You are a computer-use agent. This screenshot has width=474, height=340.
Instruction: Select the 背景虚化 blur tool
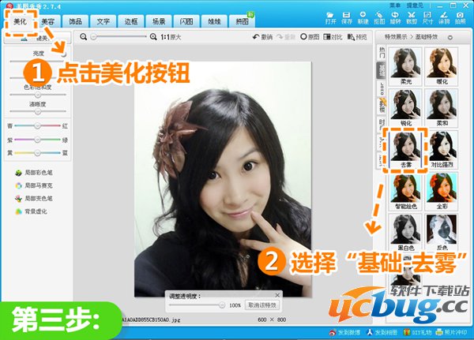31,211
